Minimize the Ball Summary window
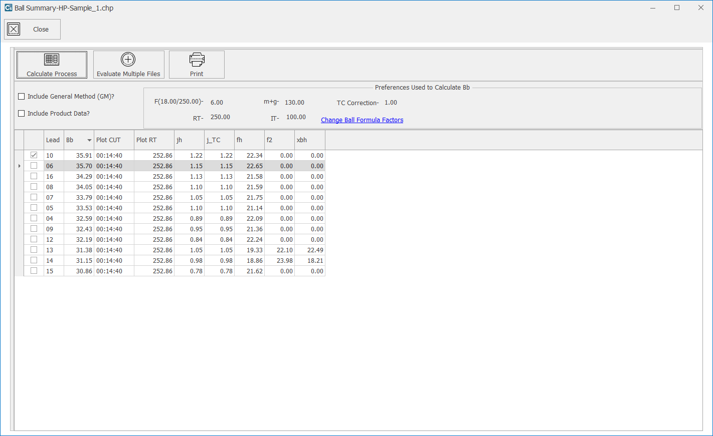The height and width of the screenshot is (436, 713). point(653,8)
